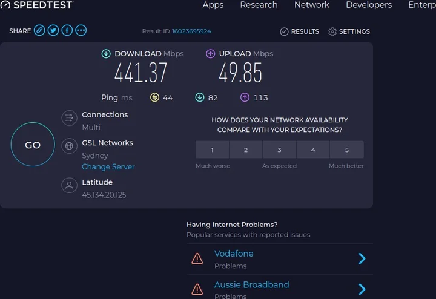
Task: Click the yellow idle latency icon beside 44
Action: click(154, 97)
